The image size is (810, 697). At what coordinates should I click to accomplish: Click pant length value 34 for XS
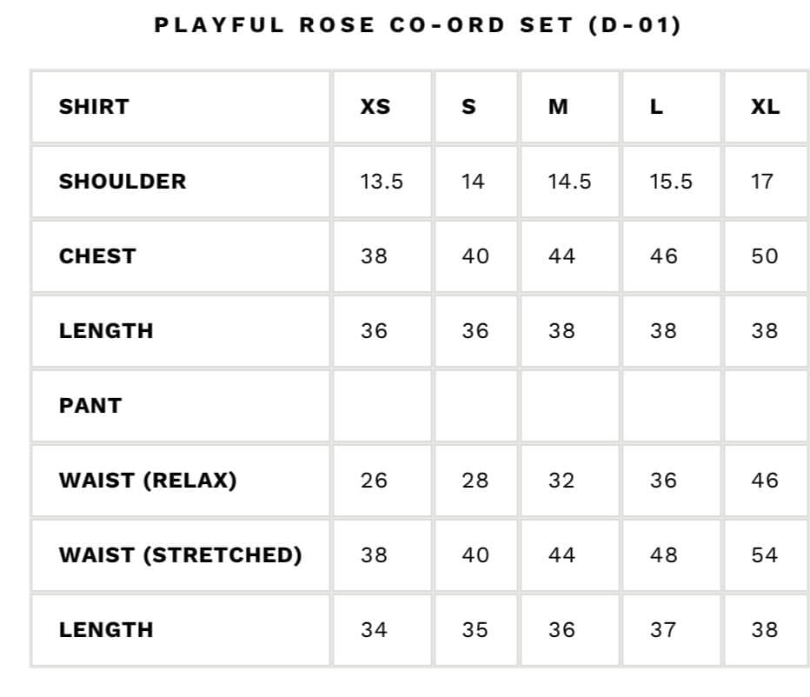pos(374,630)
